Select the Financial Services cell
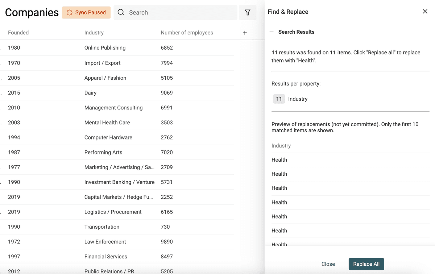Screen dimensions: 435x274 tap(105, 256)
